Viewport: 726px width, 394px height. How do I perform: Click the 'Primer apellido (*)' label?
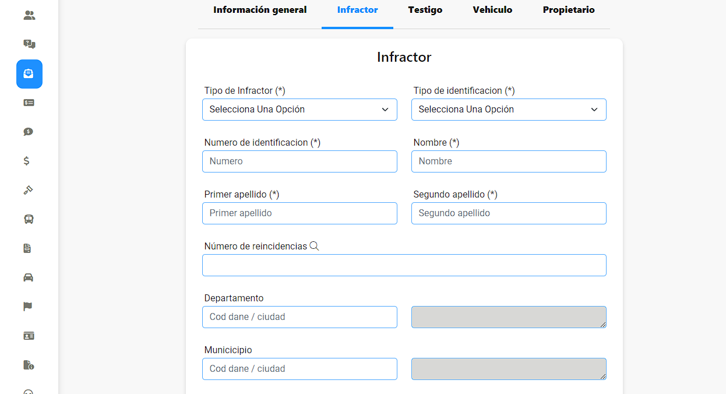click(x=242, y=195)
